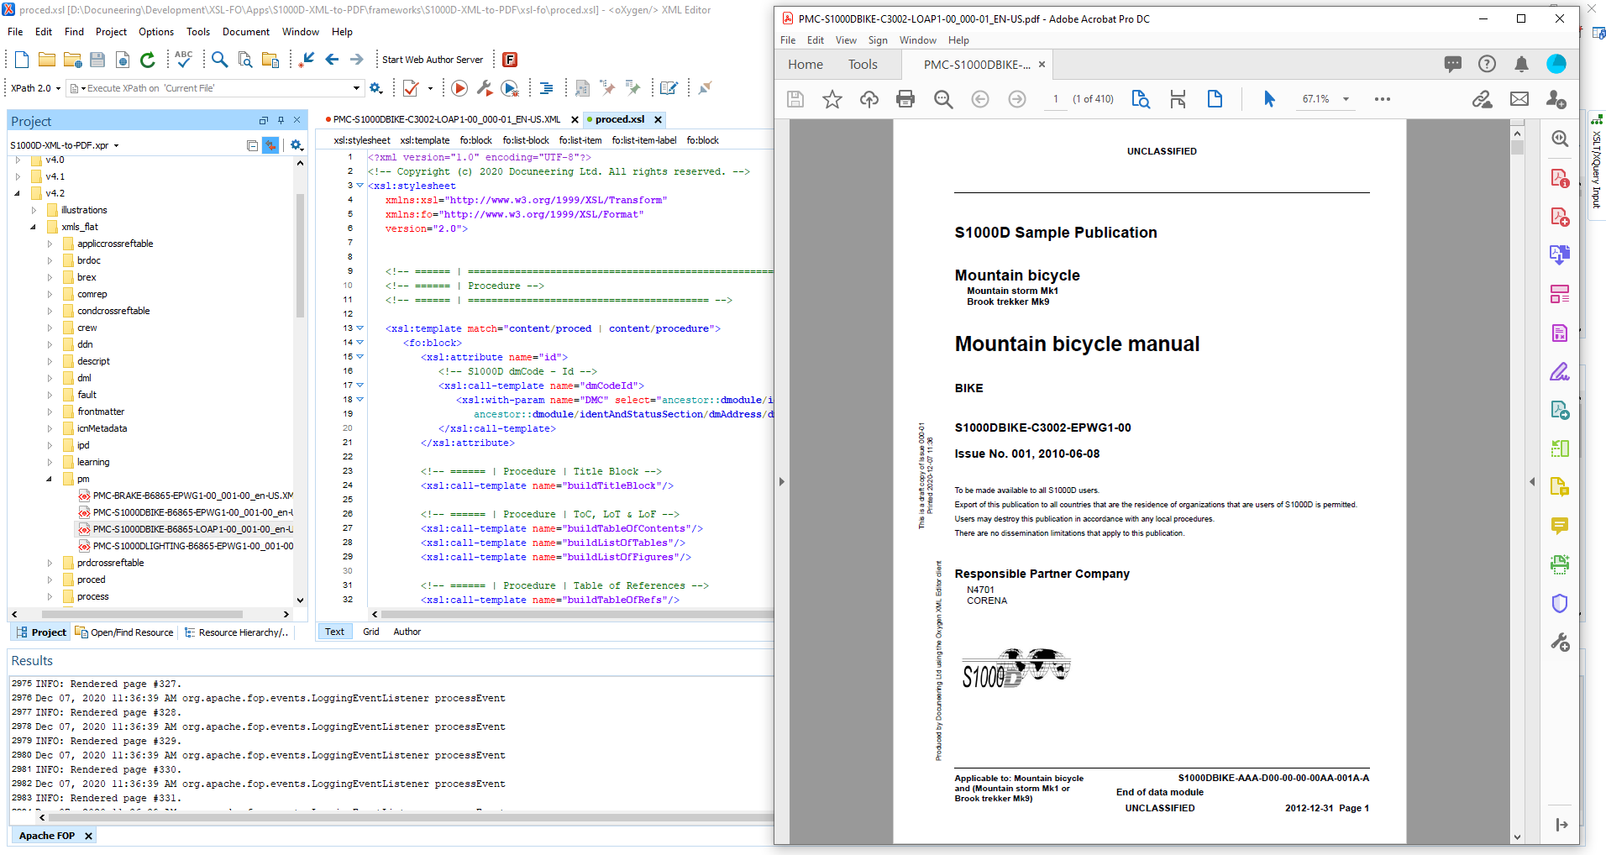Screen dimensions: 1606x855
Task: Switch editor to Grid mode
Action: 370,632
